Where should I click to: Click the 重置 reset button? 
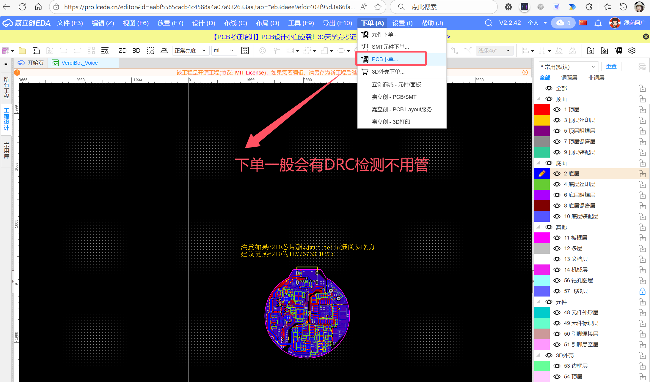click(611, 66)
